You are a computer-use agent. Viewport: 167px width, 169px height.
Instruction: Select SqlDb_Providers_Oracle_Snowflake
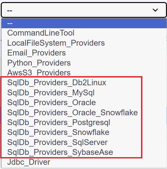(73, 112)
